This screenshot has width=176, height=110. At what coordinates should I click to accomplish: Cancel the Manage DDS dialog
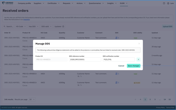click(x=121, y=66)
